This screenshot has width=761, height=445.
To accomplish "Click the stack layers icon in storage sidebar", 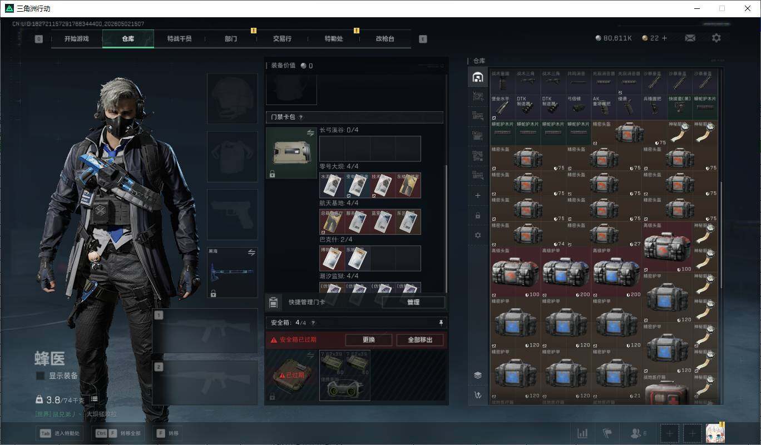I will click(477, 375).
